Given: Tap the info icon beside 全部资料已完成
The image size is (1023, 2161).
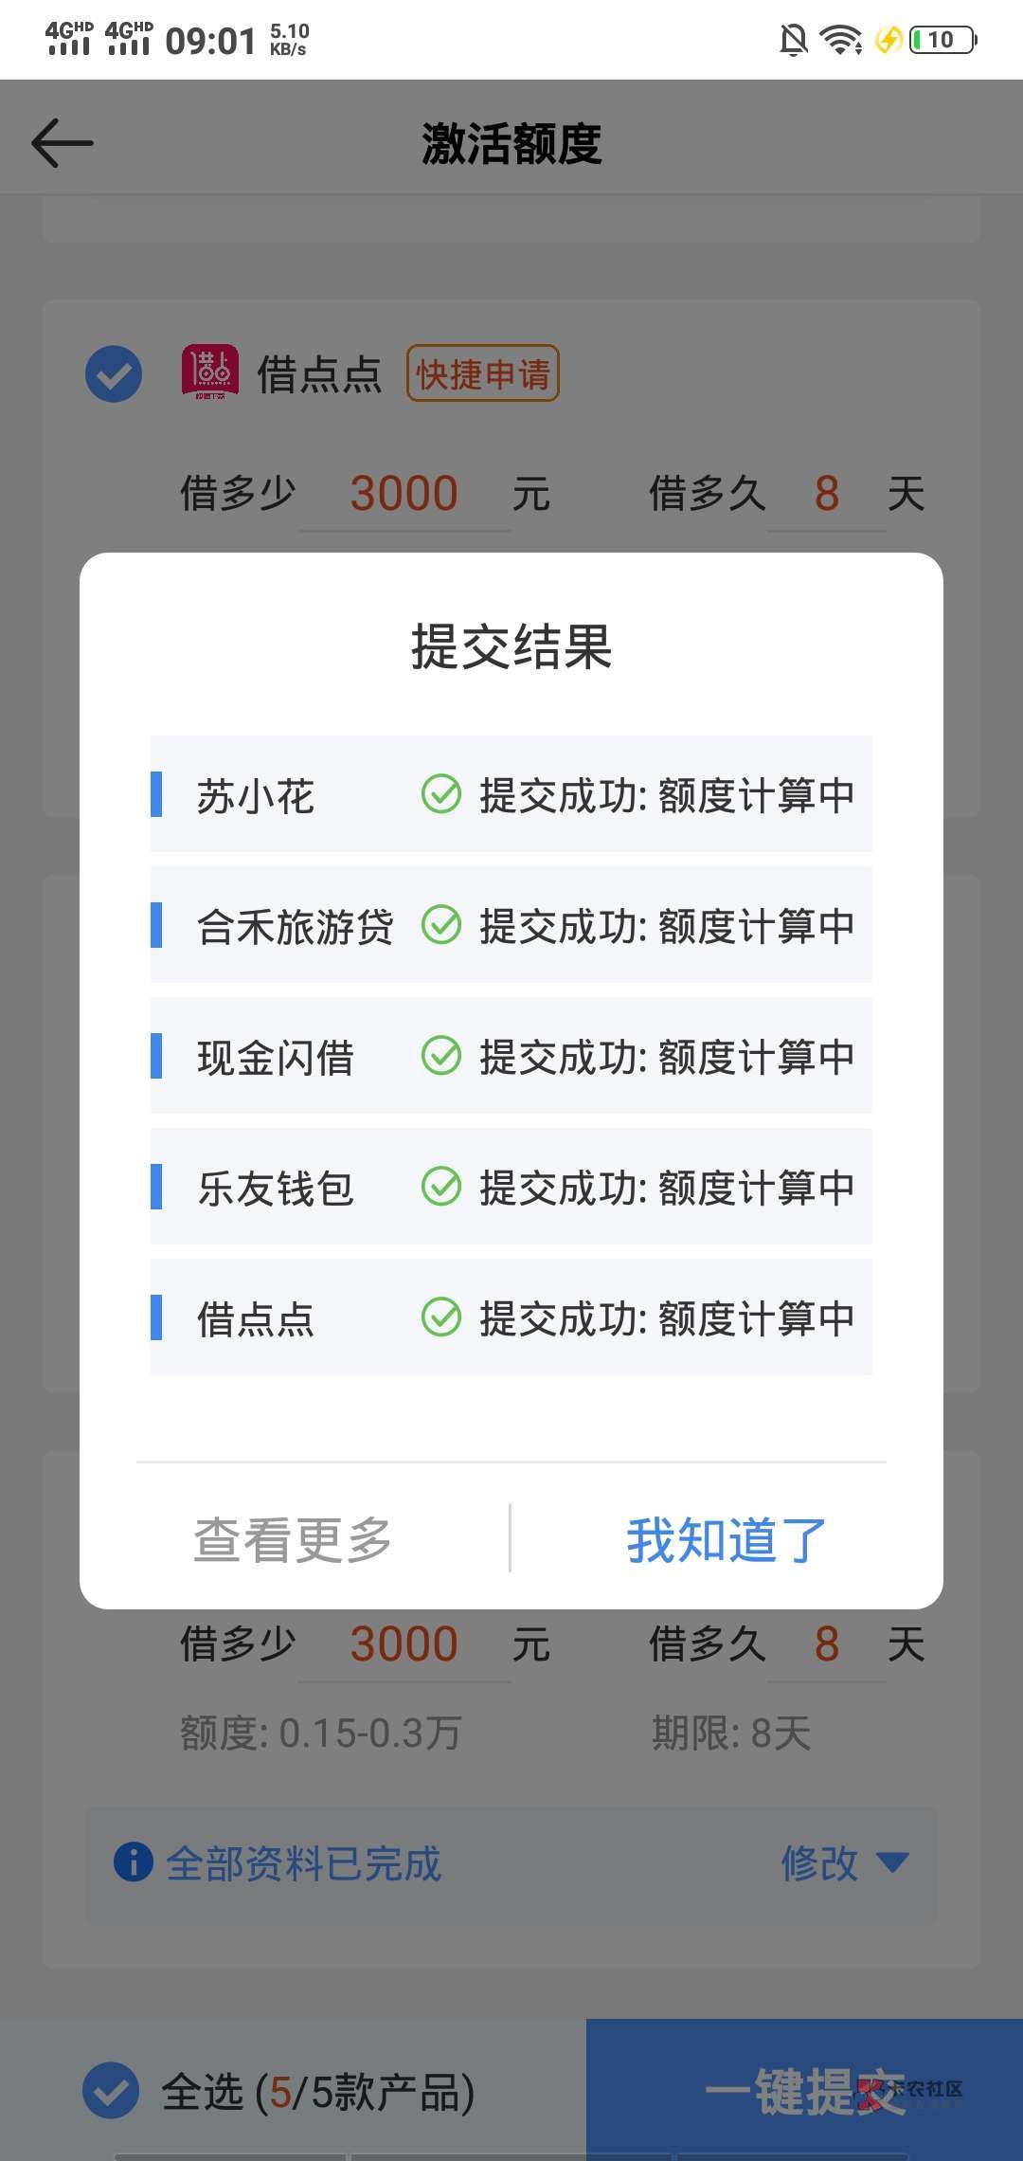Looking at the screenshot, I should 133,1862.
